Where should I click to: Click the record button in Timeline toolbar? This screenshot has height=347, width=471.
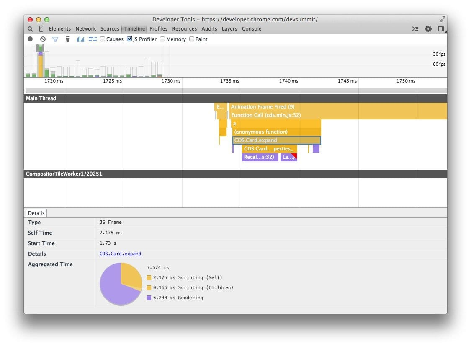coord(30,39)
